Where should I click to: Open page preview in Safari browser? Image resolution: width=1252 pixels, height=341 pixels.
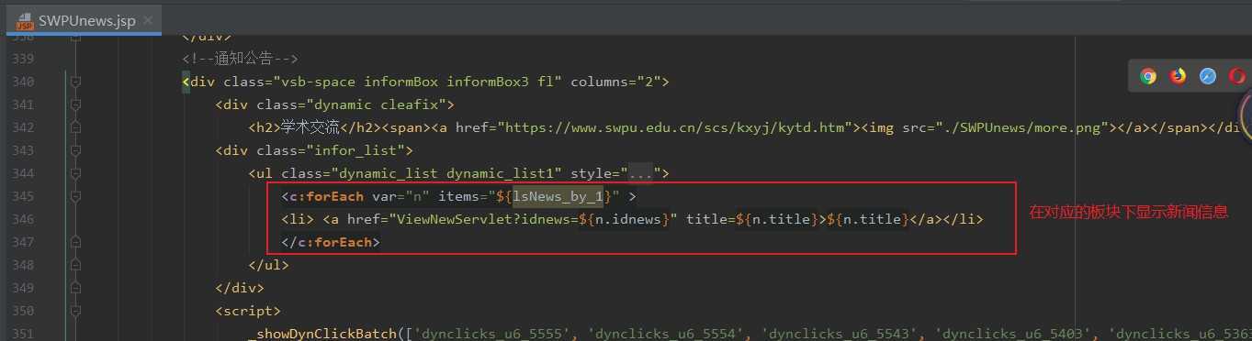pyautogui.click(x=1207, y=76)
